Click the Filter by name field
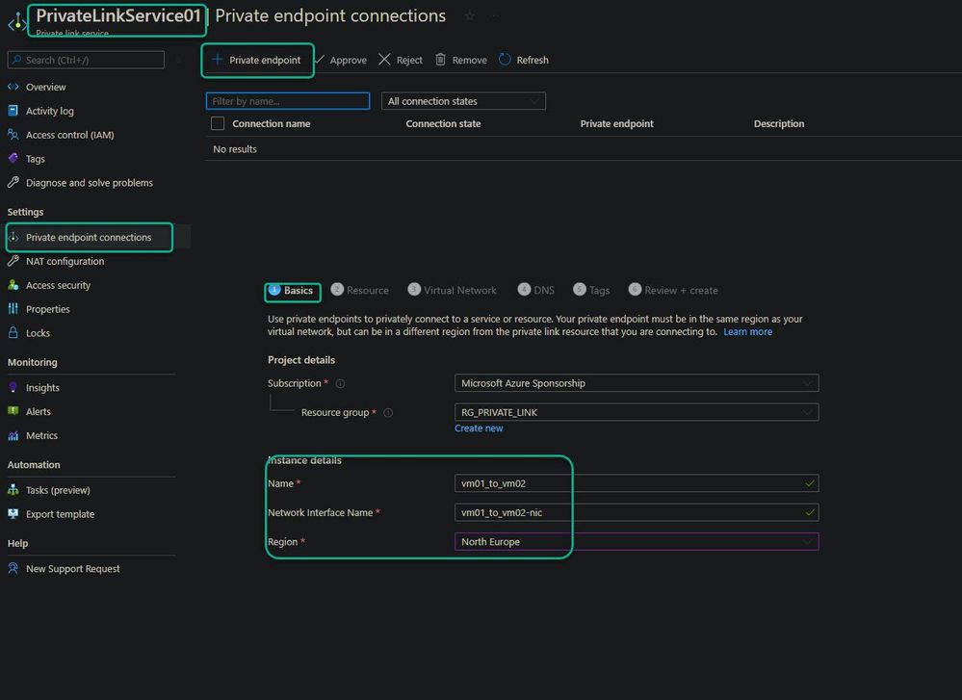Screen dimensions: 962x700 [x=288, y=100]
